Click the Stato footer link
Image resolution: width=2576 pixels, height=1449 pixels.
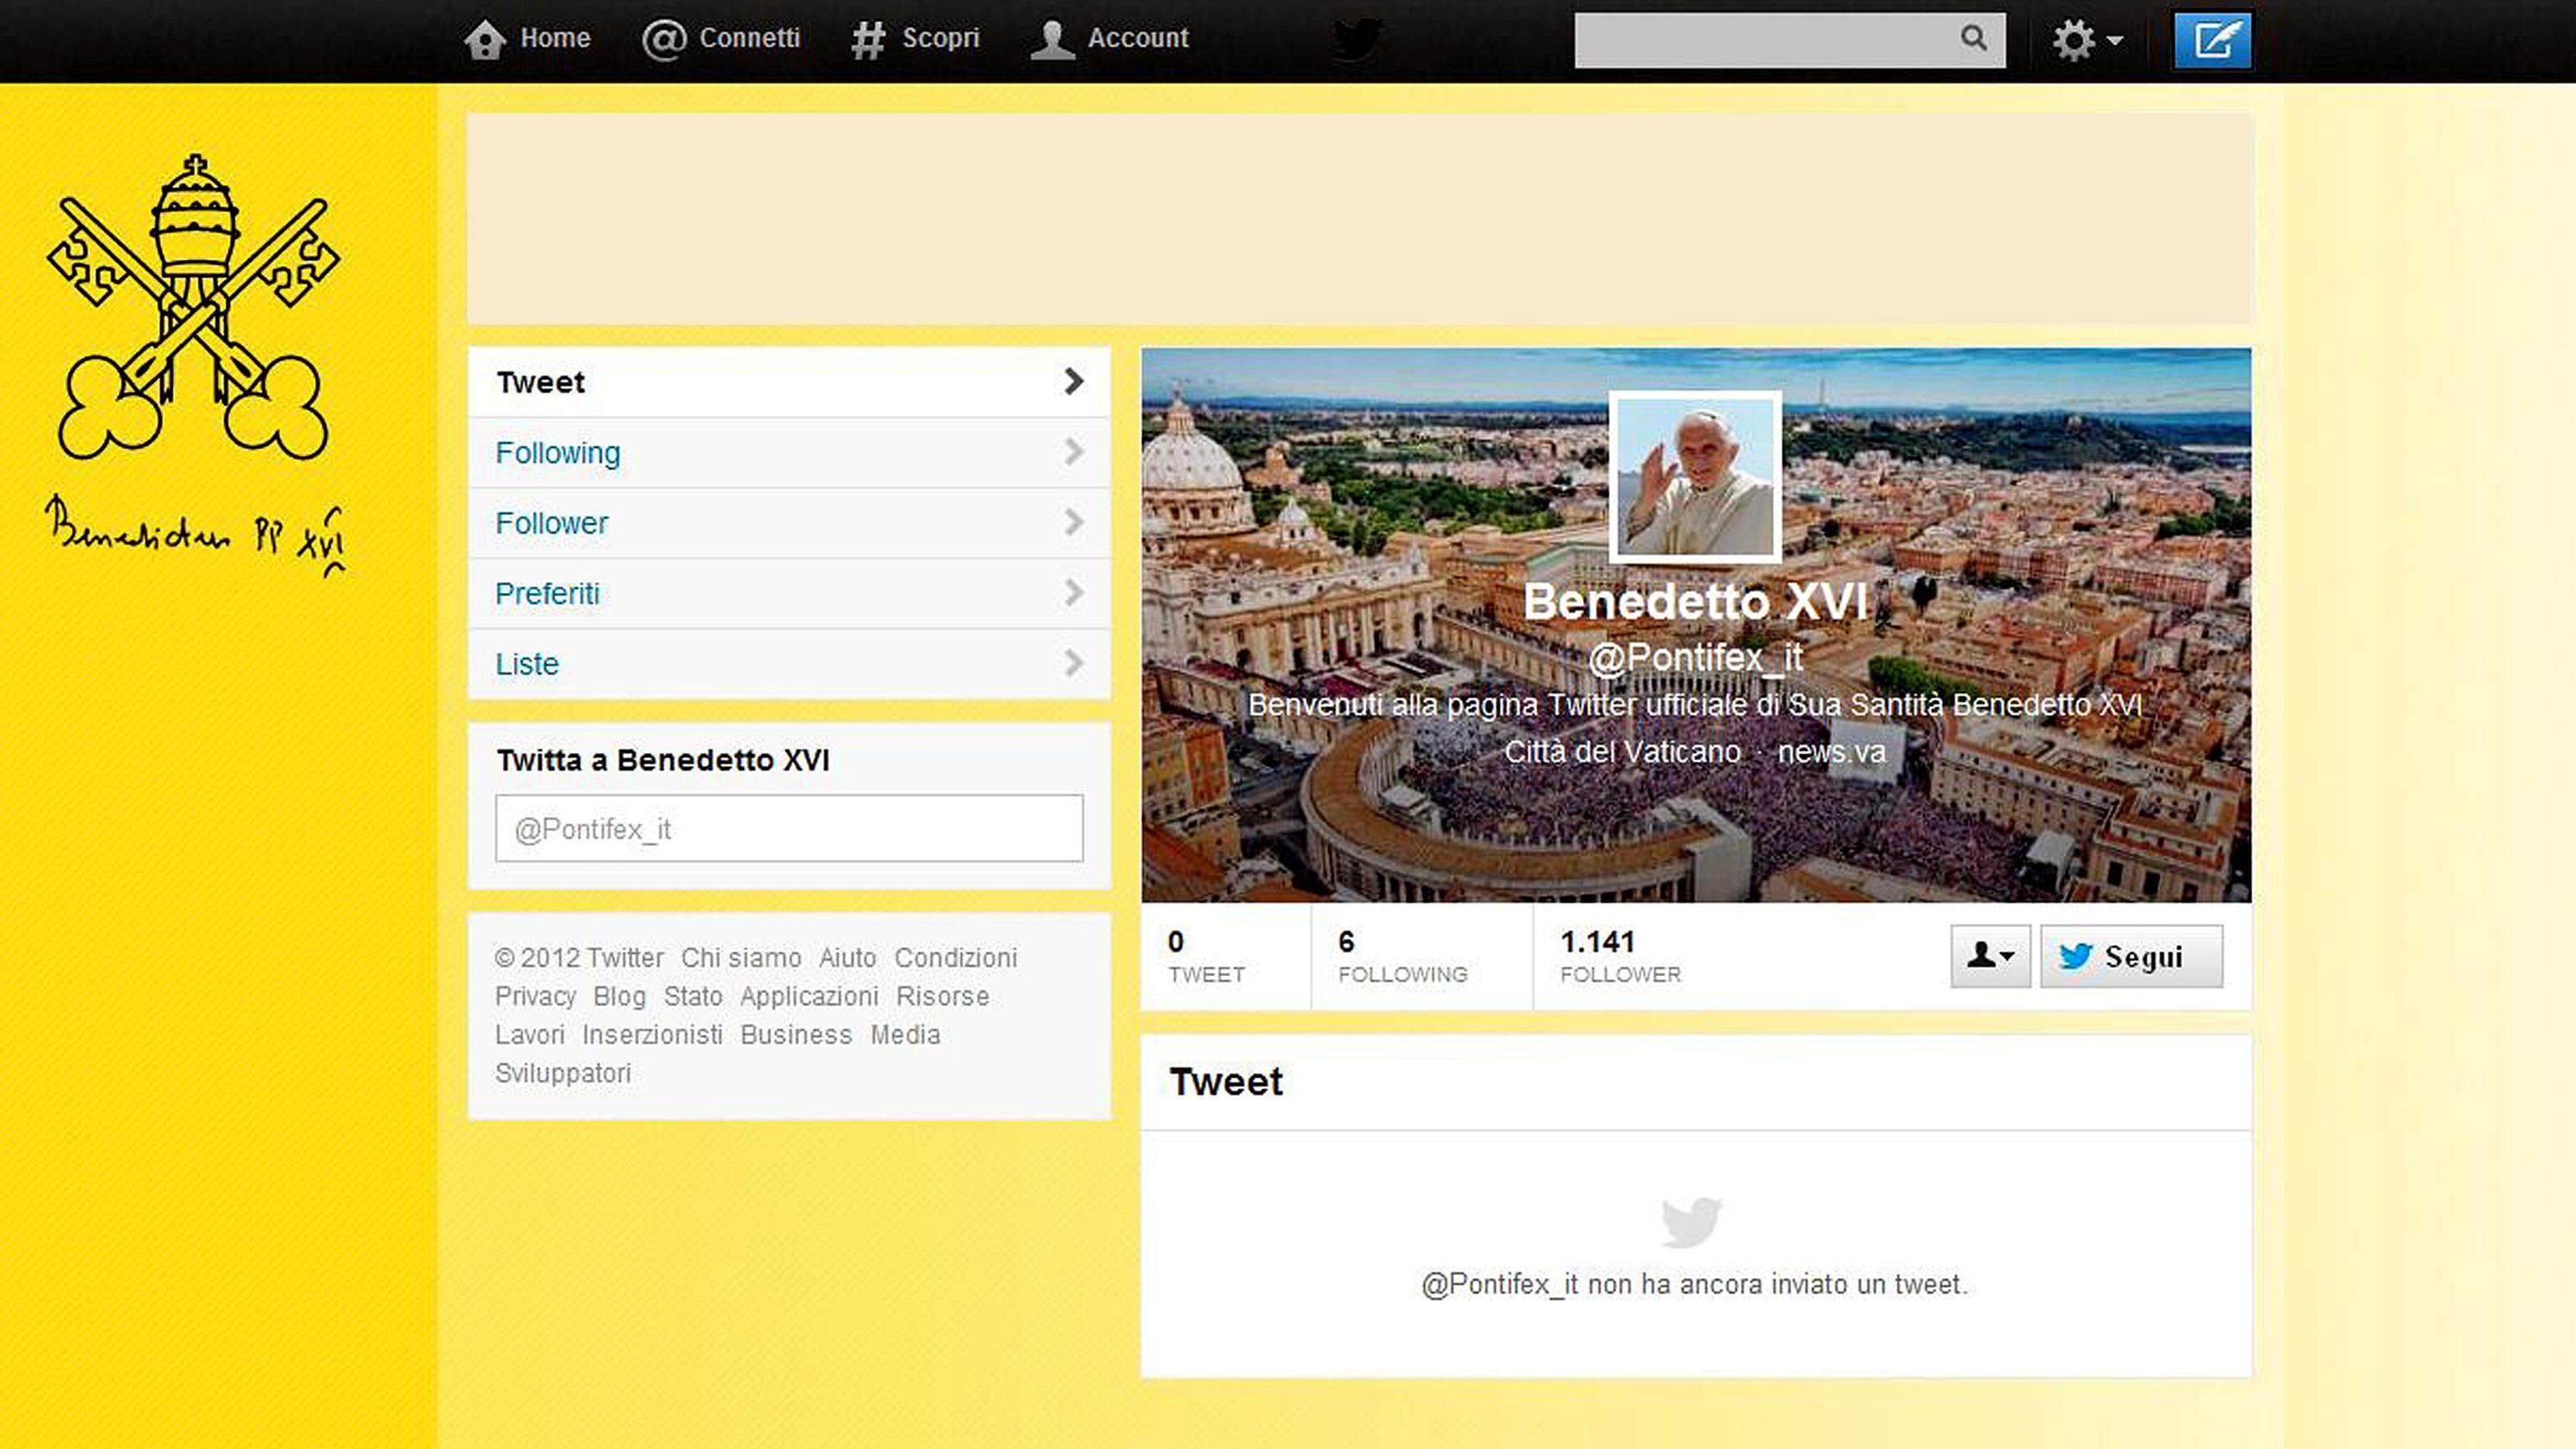point(693,996)
